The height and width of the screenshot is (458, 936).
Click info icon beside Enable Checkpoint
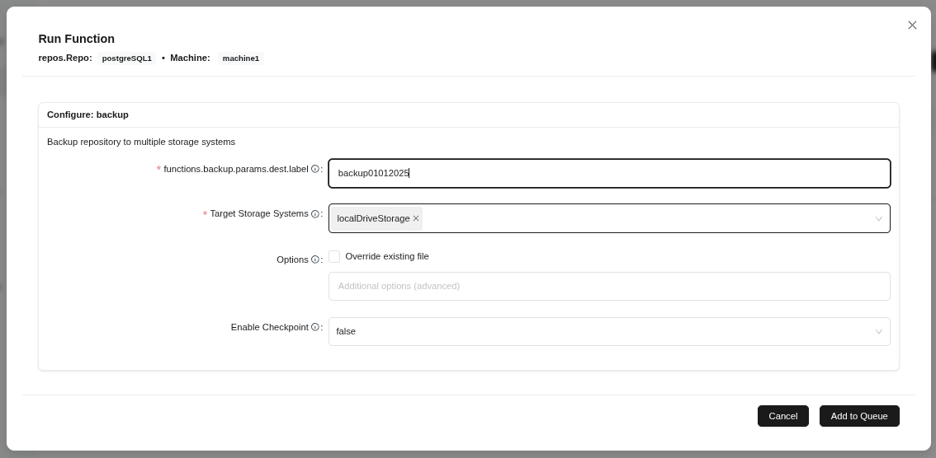point(314,328)
